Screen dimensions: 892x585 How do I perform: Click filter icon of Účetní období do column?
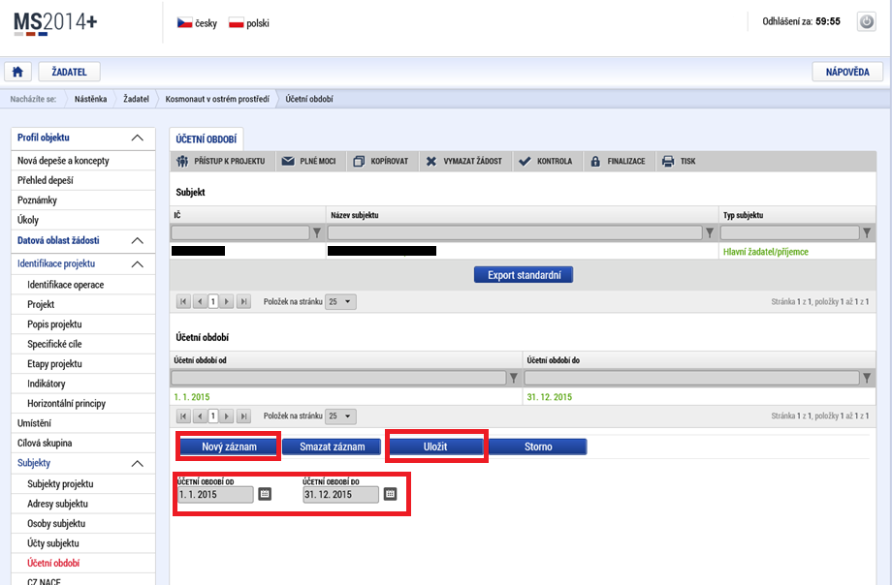(x=867, y=378)
